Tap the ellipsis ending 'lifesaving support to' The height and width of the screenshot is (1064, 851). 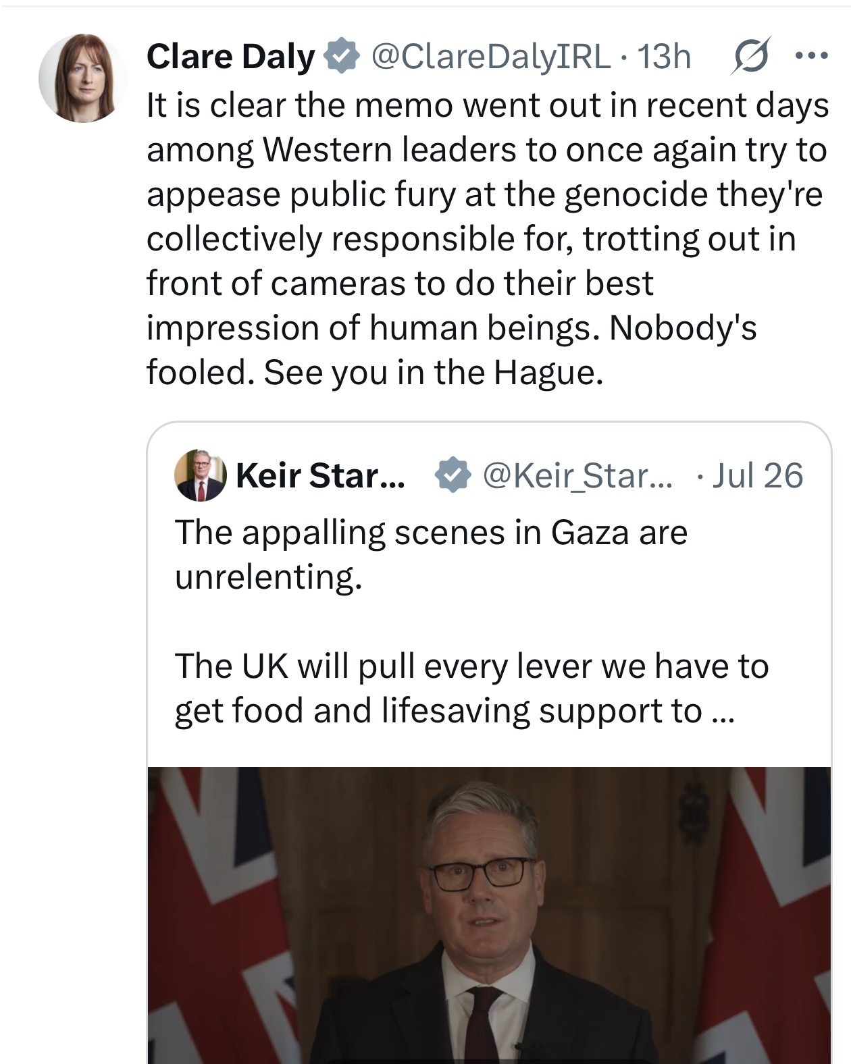point(722,712)
